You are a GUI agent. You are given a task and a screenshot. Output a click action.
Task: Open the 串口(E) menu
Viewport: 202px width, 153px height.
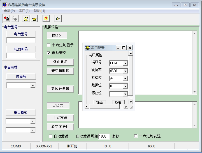coord(24,11)
